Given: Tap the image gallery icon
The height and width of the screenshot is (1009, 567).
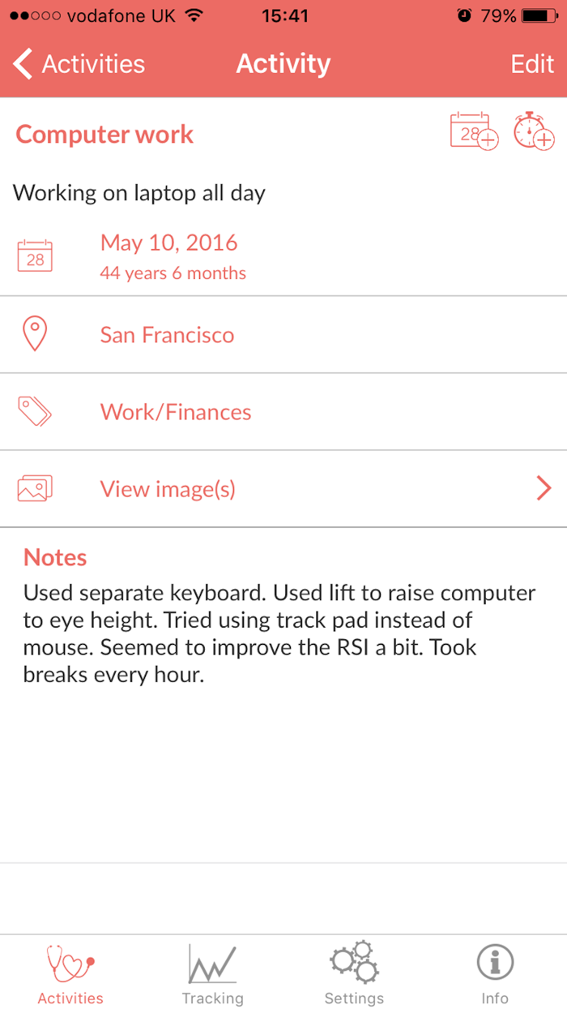Looking at the screenshot, I should 35,488.
